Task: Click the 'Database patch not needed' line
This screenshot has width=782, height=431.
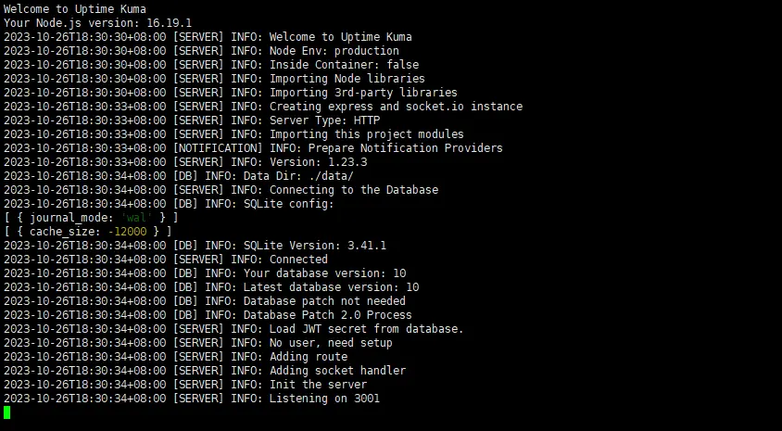Action: (205, 301)
